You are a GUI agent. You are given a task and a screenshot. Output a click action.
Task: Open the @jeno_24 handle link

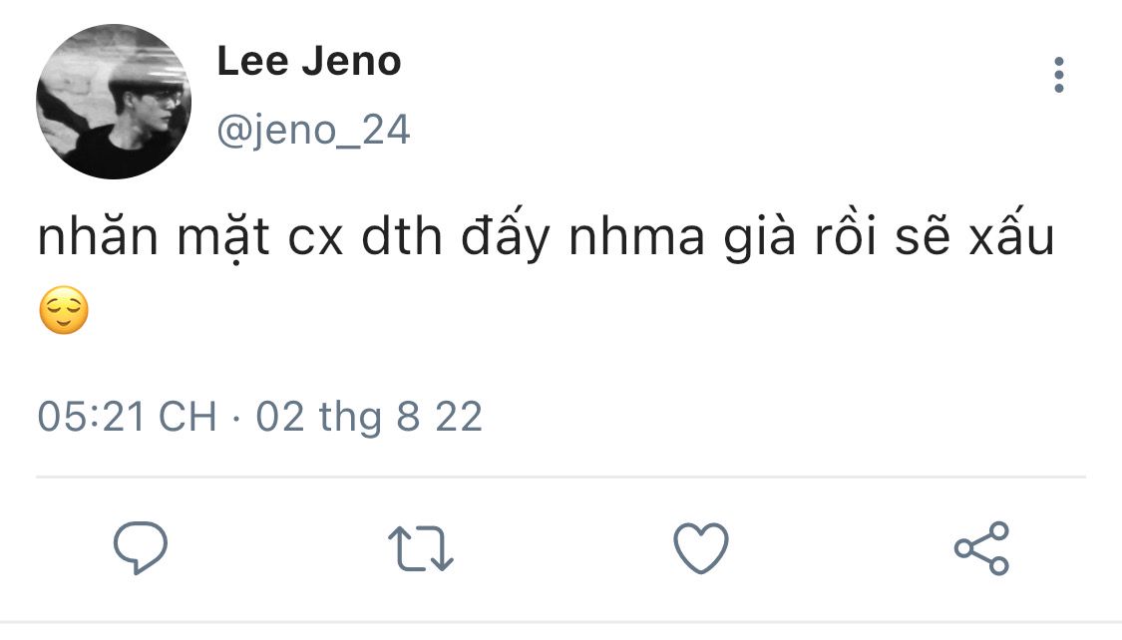click(313, 131)
